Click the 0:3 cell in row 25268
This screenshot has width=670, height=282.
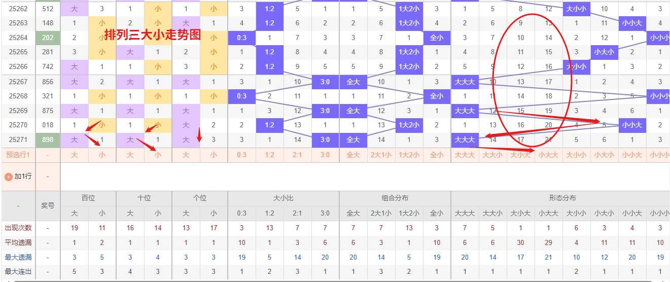point(242,96)
